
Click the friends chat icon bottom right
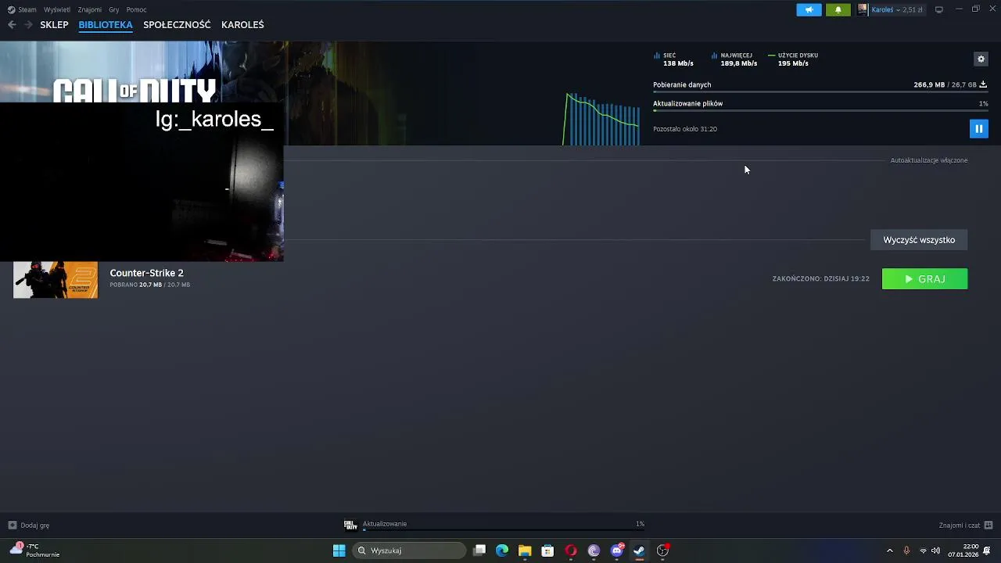coord(988,525)
